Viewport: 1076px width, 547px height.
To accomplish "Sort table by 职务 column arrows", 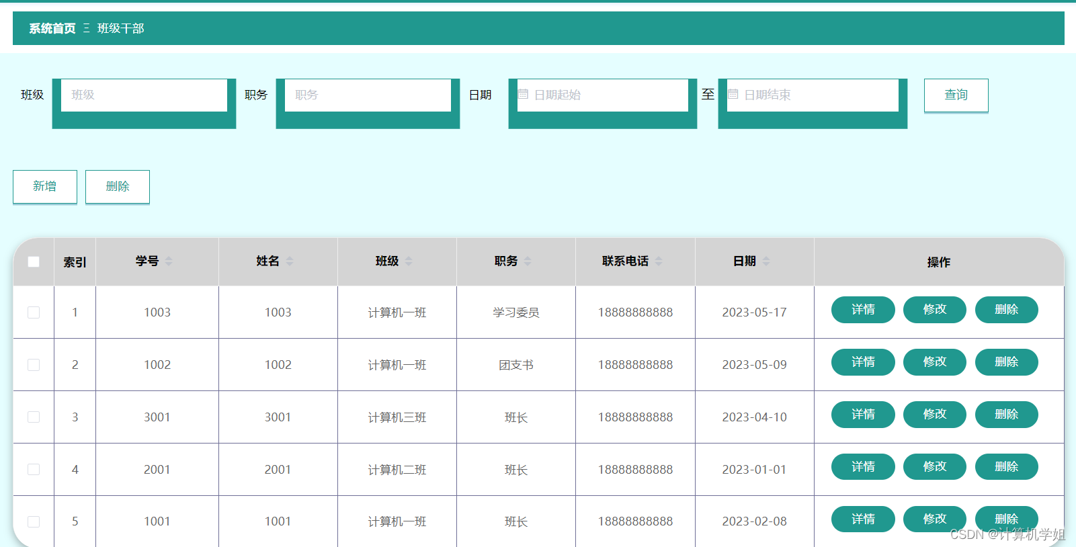I will point(528,261).
